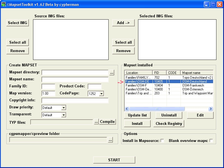Expand the Draw priority dropdown
224x168 pixels.
(x=64, y=108)
